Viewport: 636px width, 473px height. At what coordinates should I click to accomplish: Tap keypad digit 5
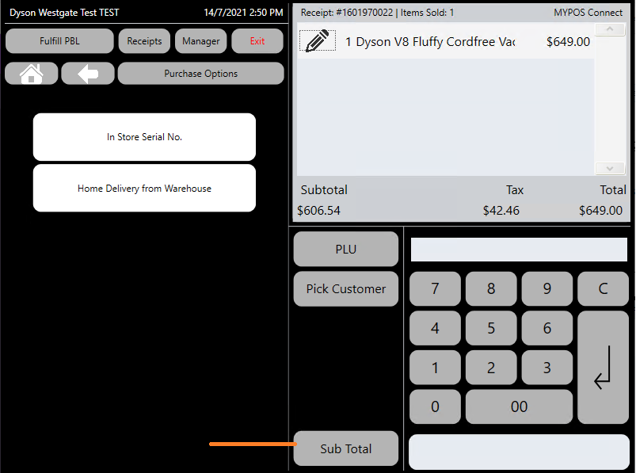tap(491, 328)
